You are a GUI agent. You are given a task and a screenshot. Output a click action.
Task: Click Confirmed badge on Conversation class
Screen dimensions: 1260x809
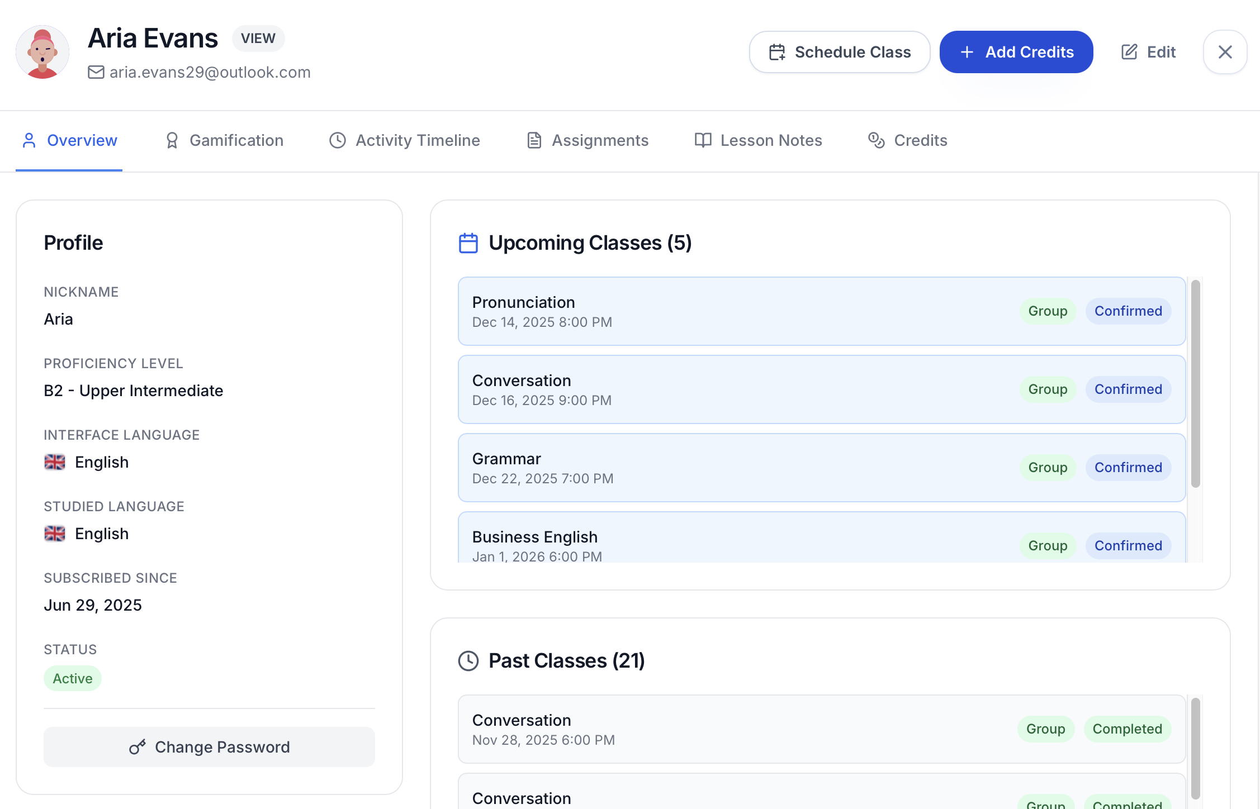coord(1128,389)
